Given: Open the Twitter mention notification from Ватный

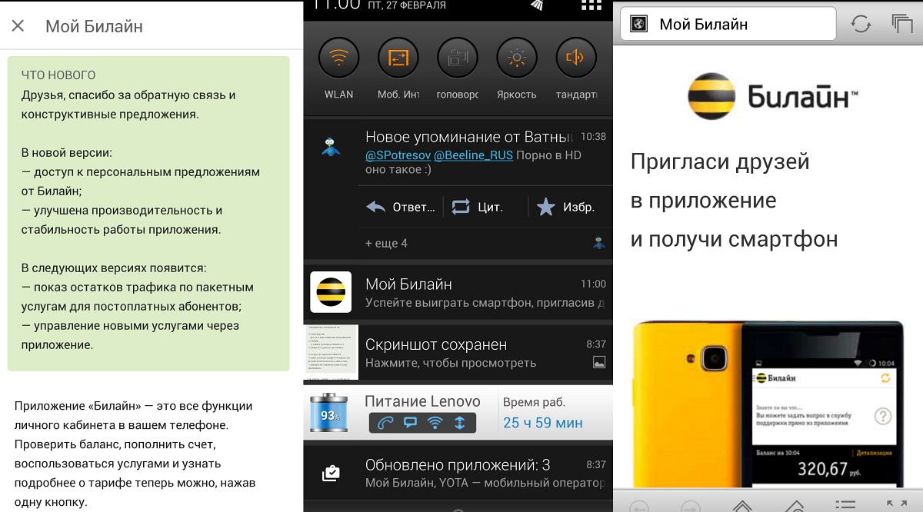Looking at the screenshot, I should (458, 152).
